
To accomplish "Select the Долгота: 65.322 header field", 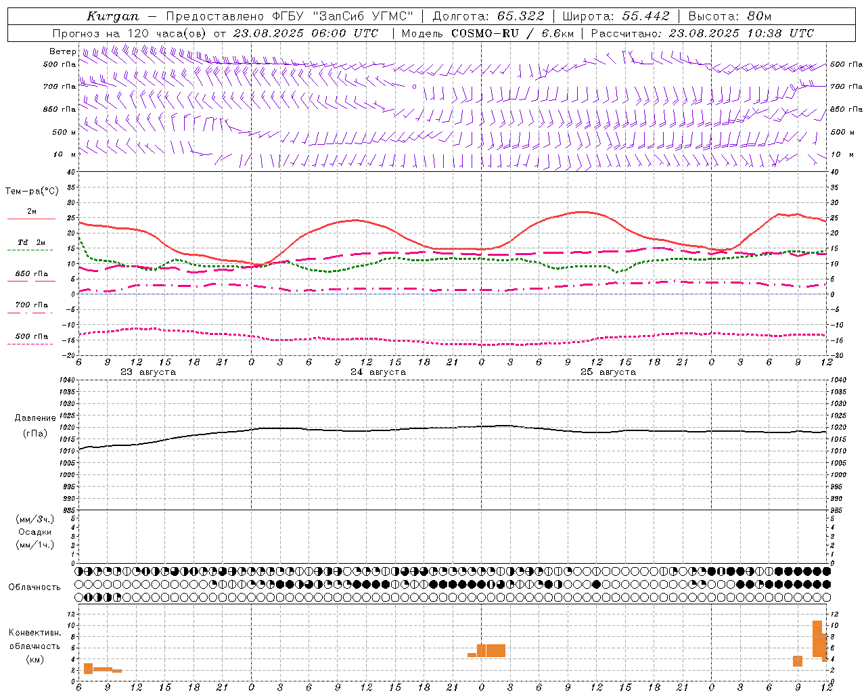I will click(488, 16).
